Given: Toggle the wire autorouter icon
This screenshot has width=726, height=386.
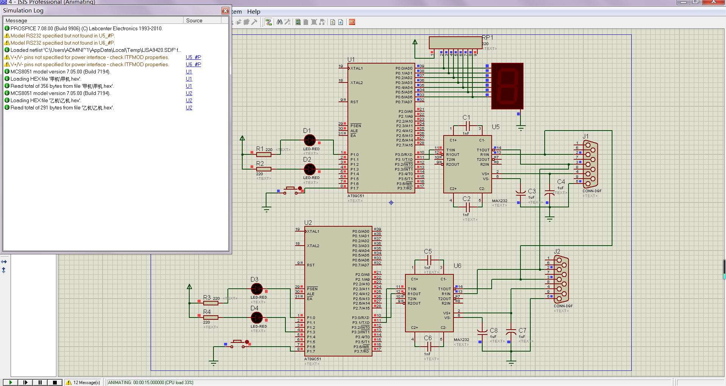Looking at the screenshot, I should (x=268, y=22).
